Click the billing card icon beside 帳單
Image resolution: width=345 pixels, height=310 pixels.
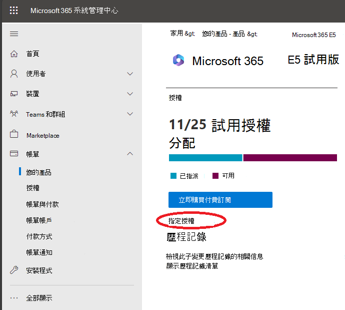(x=14, y=154)
